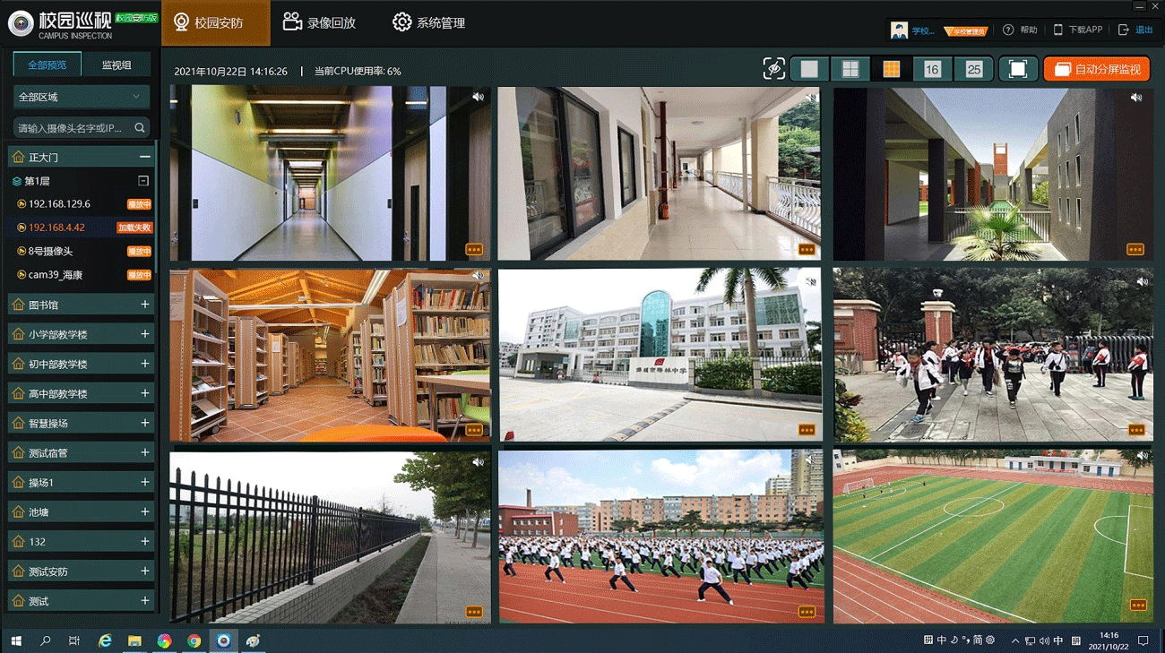Open the 全部区域 region dropdown
The image size is (1165, 653).
pyautogui.click(x=81, y=97)
